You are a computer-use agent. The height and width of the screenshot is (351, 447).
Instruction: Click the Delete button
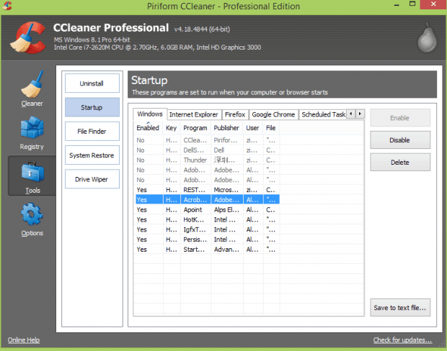pyautogui.click(x=400, y=162)
